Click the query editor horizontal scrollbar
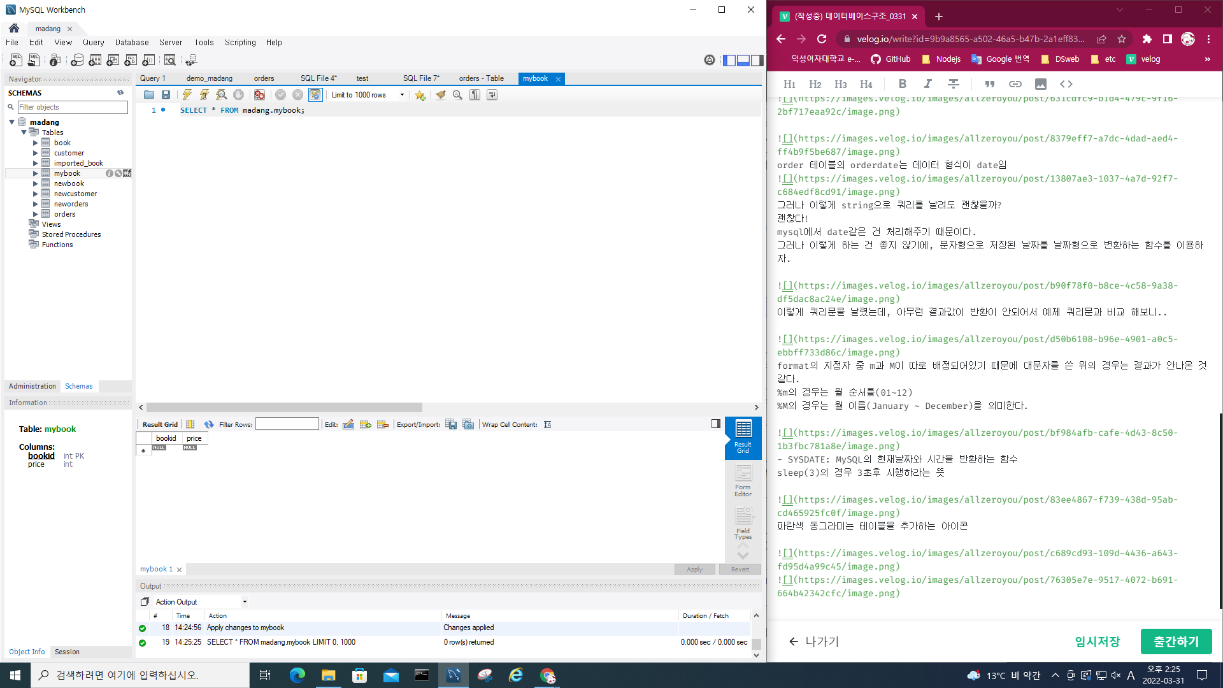Viewport: 1223px width, 688px height. click(x=284, y=407)
